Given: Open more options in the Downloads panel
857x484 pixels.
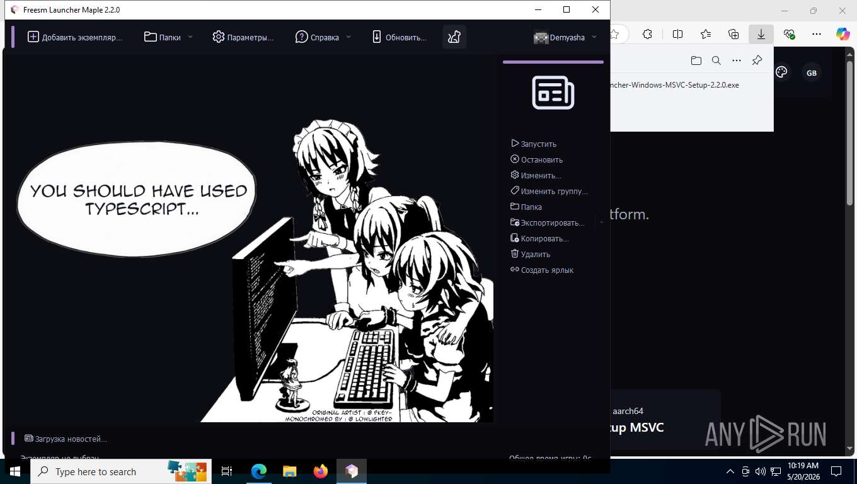Looking at the screenshot, I should click(x=737, y=60).
